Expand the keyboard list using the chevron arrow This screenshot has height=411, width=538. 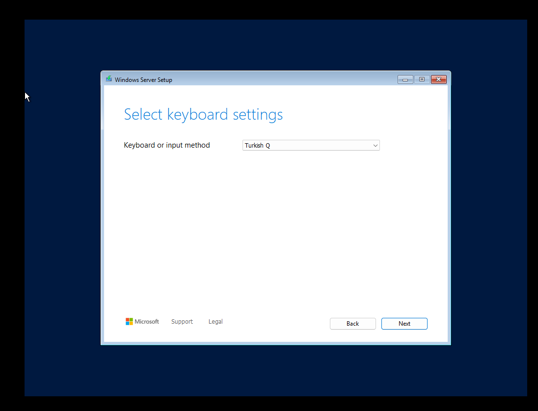coord(375,146)
